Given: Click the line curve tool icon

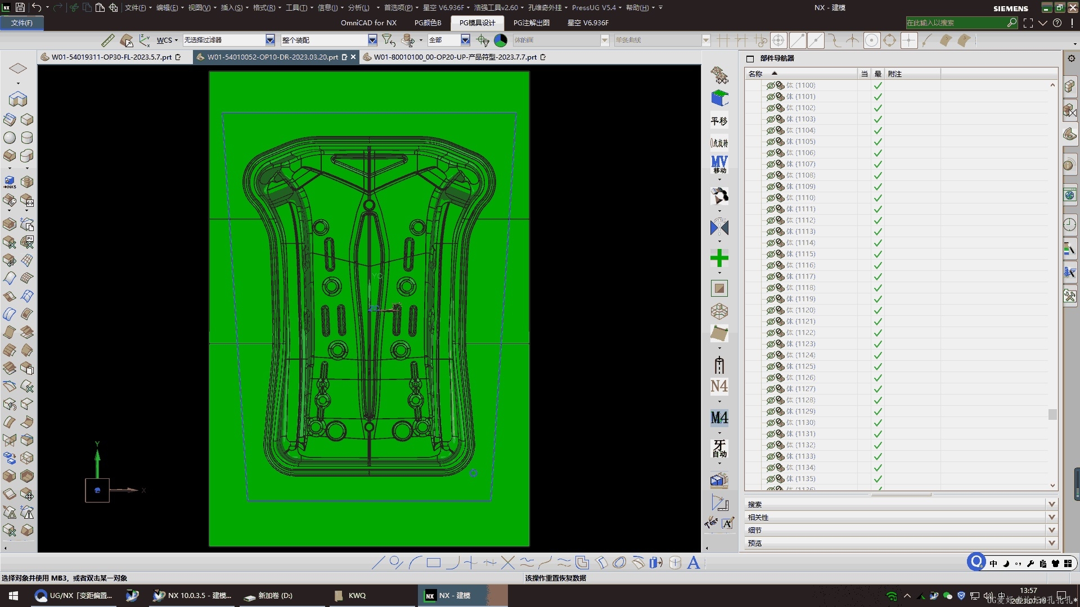Looking at the screenshot, I should [x=378, y=563].
